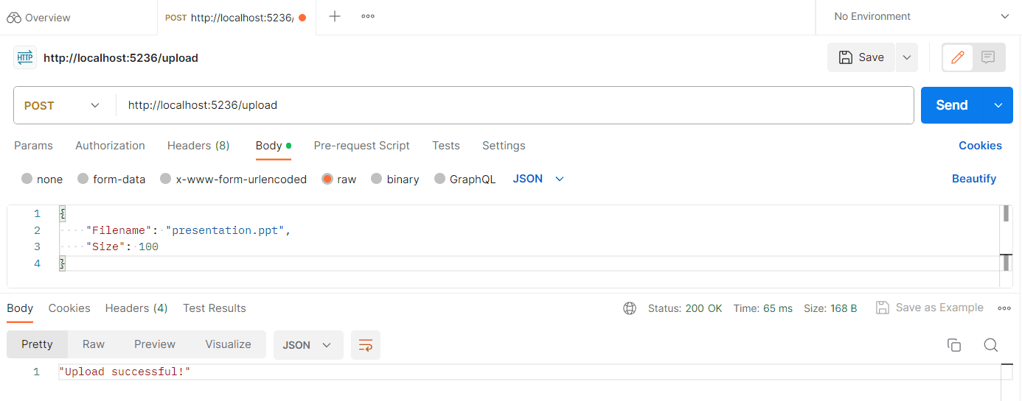Select the form-data body type
Viewport: 1022px width, 401px height.
(83, 179)
